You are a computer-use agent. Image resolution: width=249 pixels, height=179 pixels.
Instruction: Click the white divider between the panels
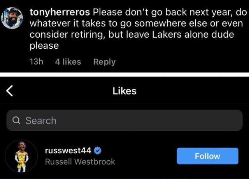(x=124, y=74)
